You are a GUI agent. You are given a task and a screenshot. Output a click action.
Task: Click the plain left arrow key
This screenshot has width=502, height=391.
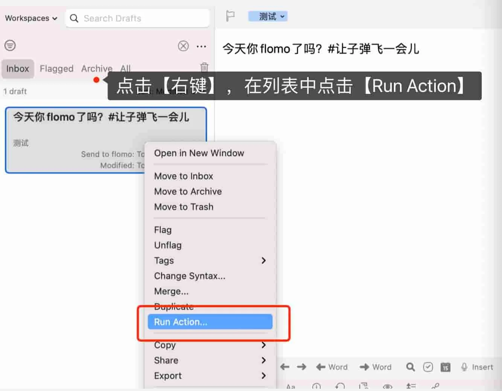285,367
